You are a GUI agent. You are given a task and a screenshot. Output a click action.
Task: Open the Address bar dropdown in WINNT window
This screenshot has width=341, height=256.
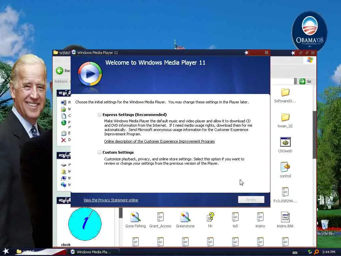[x=295, y=81]
